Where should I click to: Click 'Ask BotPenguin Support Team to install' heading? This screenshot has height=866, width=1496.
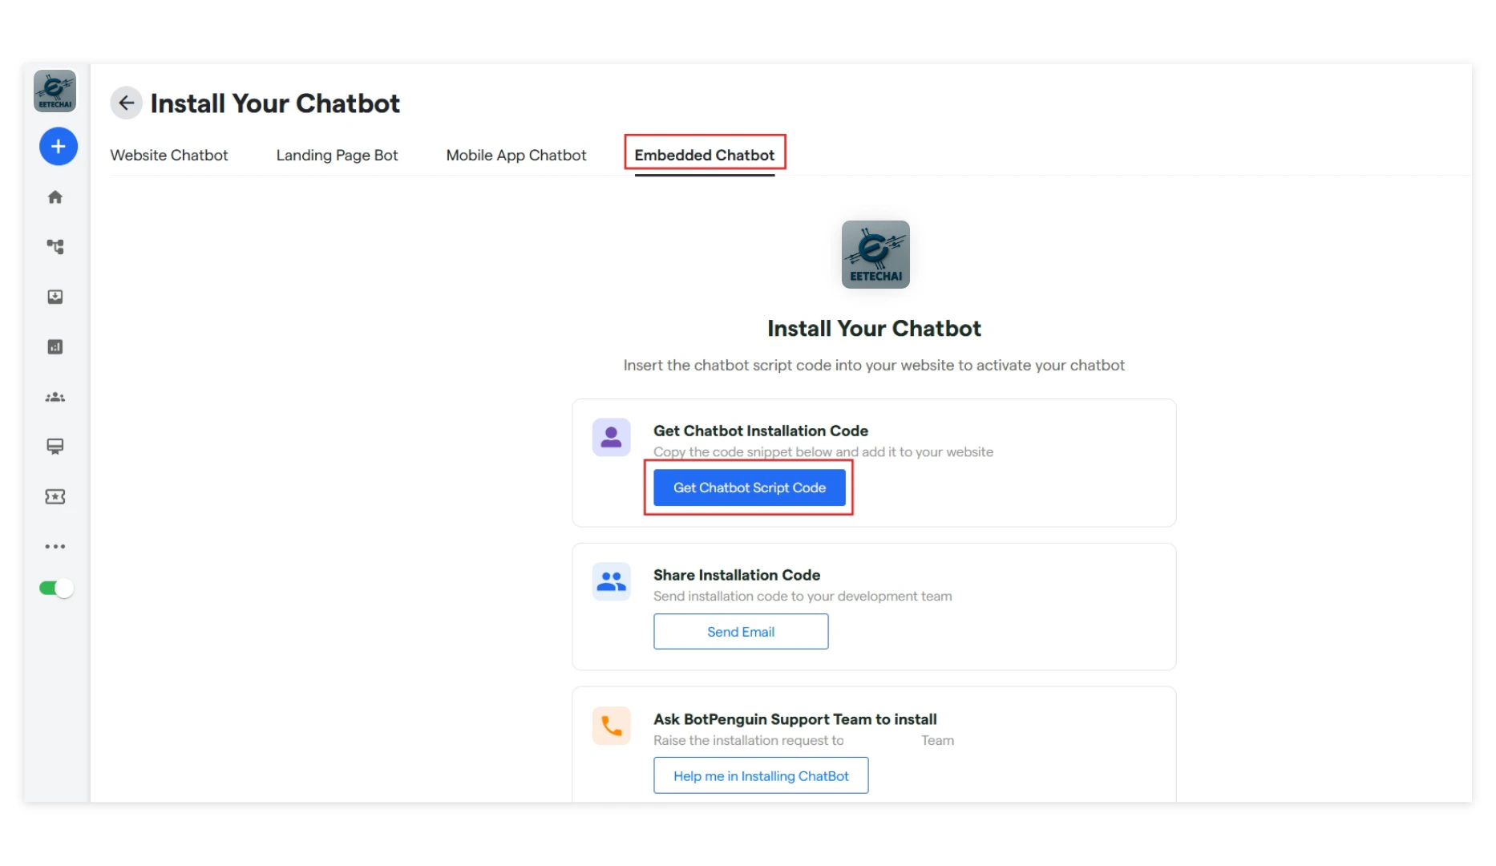795,719
